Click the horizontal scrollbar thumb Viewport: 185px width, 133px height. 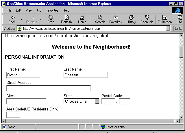tap(90, 121)
